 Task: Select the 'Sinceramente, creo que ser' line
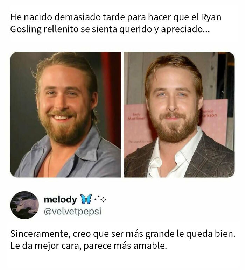[123, 234]
